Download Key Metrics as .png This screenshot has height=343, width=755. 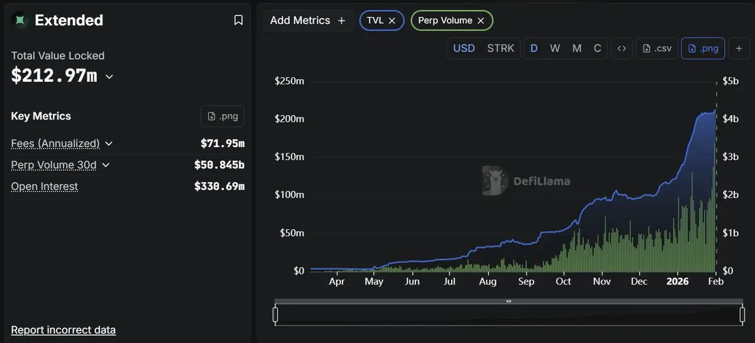[223, 116]
